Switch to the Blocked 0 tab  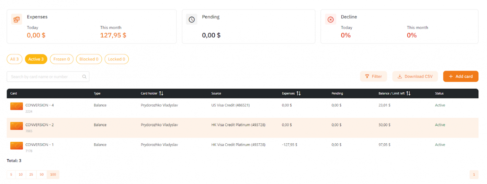[x=89, y=59]
